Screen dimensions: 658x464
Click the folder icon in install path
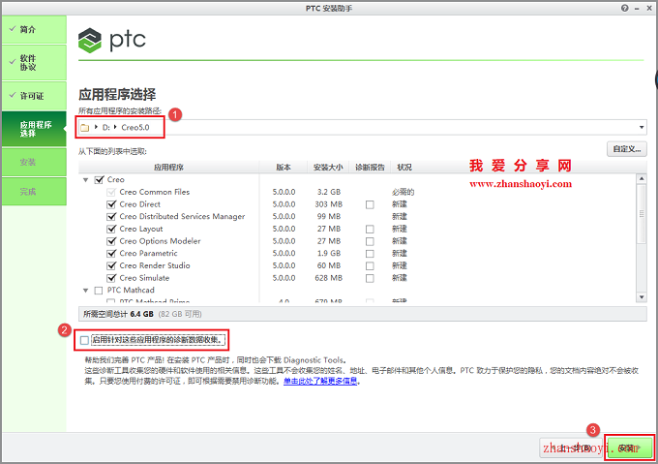[85, 128]
